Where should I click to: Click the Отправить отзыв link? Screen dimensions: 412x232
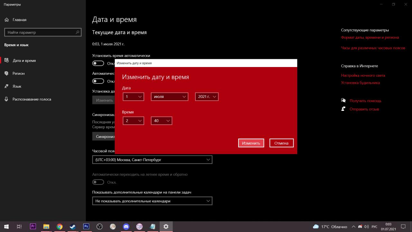[x=364, y=109]
